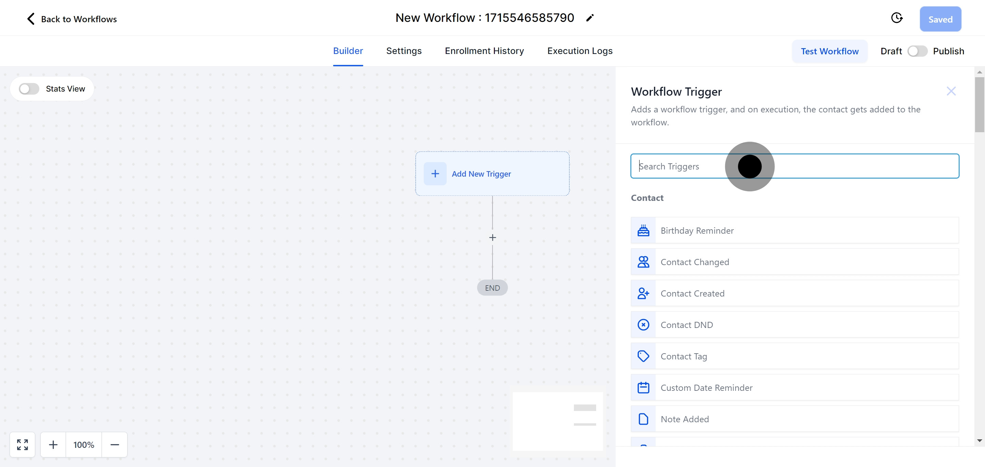The image size is (985, 467).
Task: Toggle the Draft/Publish switch
Action: (917, 51)
